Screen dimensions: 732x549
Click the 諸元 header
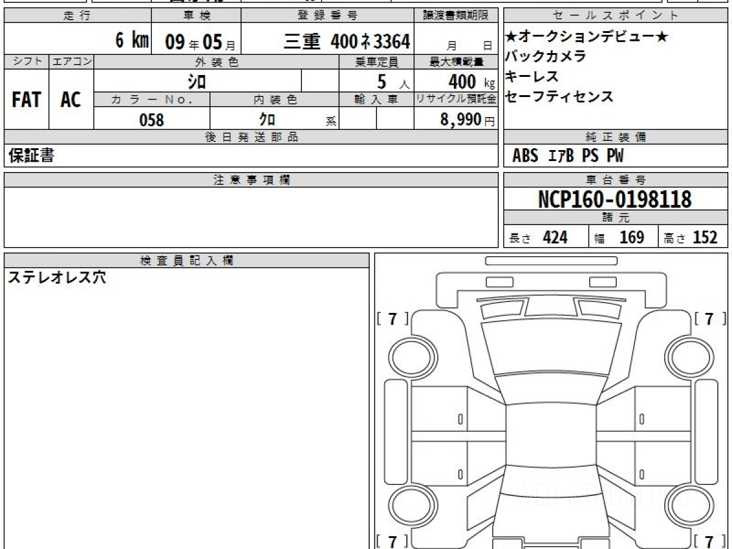(x=615, y=218)
